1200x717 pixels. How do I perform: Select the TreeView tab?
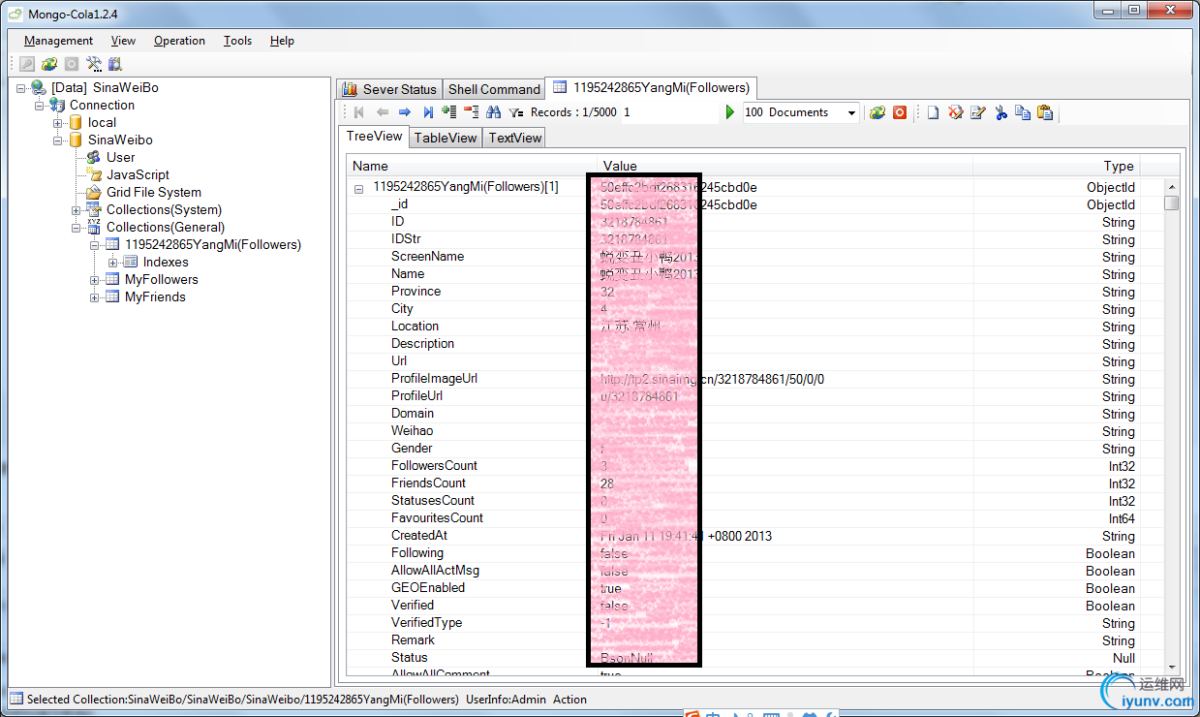374,137
